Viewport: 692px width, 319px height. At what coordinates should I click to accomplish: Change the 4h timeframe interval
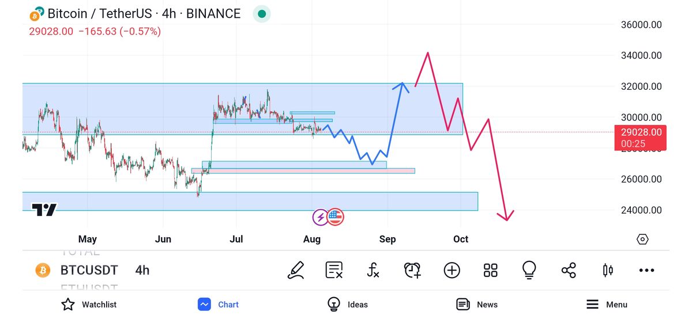142,270
